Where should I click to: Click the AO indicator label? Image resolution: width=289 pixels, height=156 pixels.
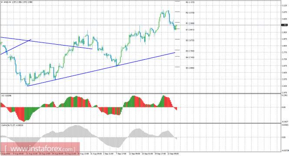click(x=3, y=95)
